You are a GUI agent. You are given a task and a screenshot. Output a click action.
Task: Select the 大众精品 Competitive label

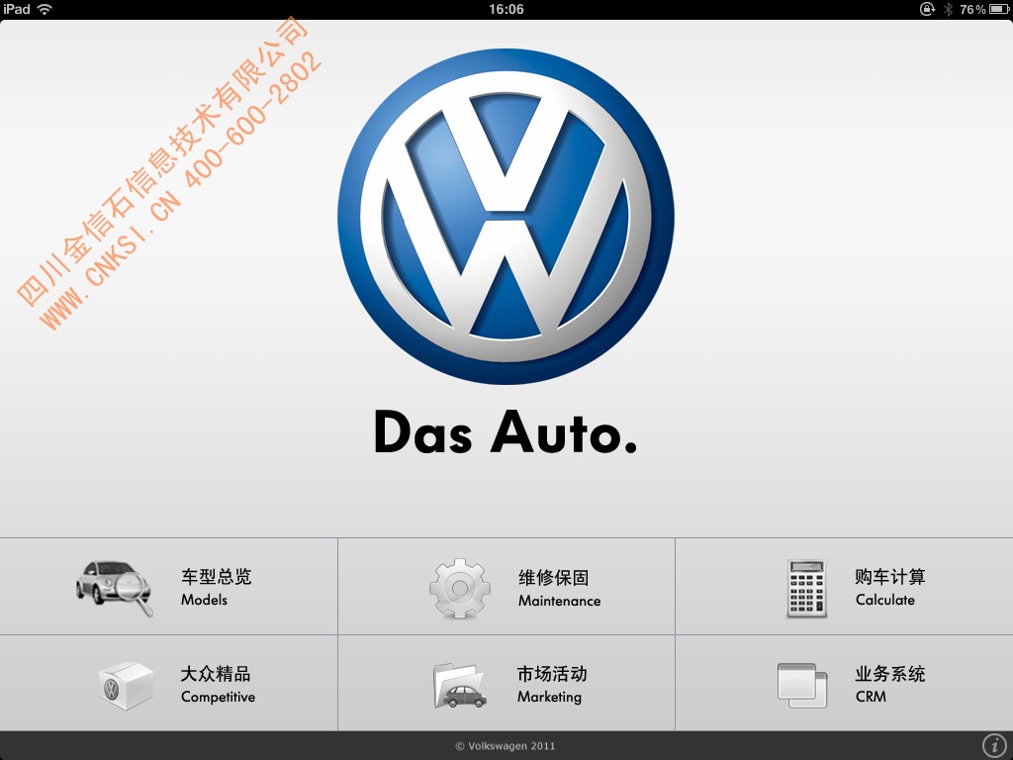click(218, 685)
